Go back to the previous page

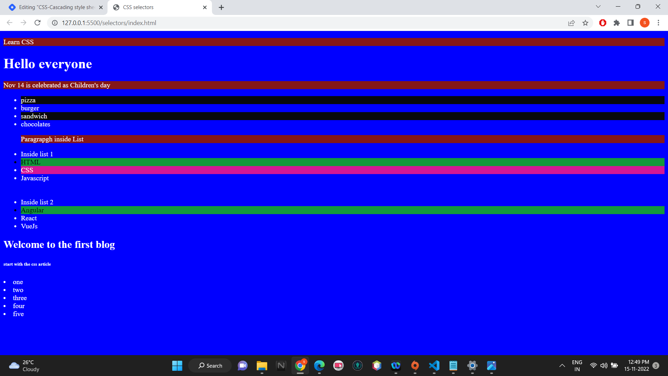click(x=9, y=23)
